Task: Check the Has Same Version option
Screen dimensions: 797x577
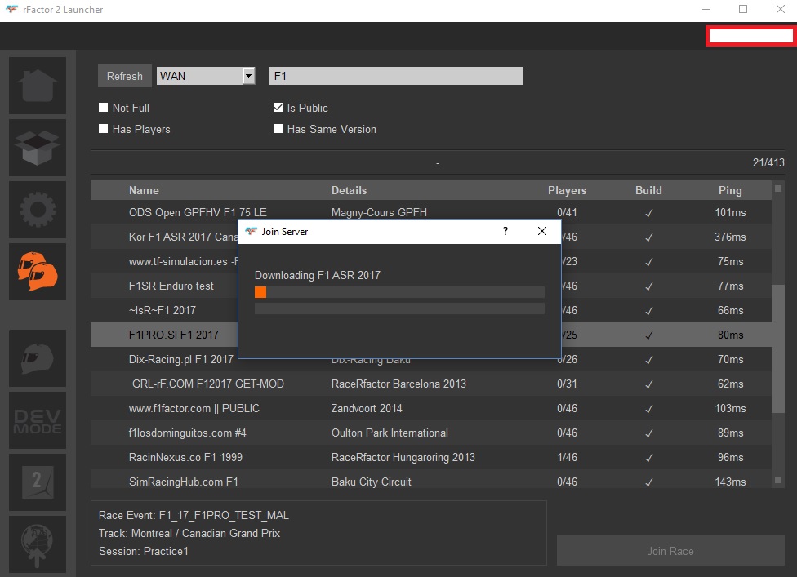Action: [278, 129]
